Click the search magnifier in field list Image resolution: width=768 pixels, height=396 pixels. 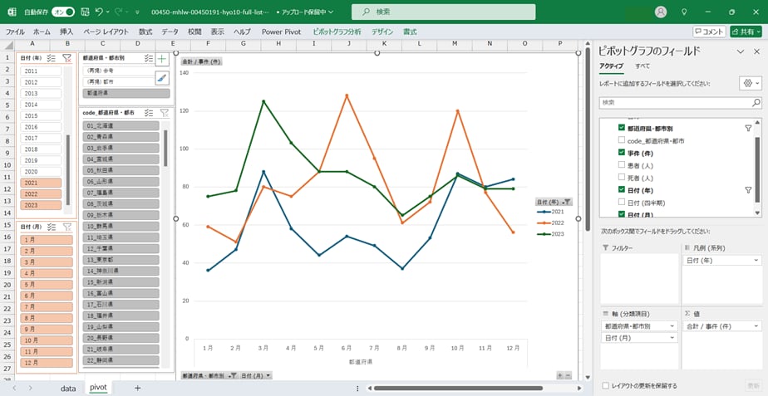[x=756, y=103]
